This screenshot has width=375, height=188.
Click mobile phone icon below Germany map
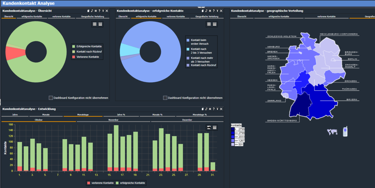(345, 132)
